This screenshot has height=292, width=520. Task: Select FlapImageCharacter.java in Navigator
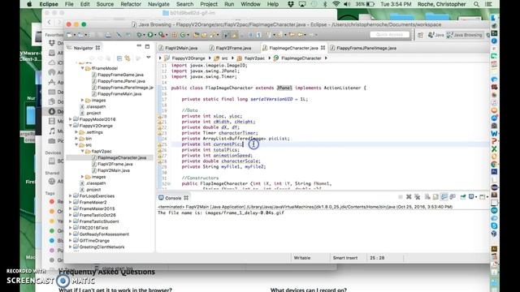point(122,157)
